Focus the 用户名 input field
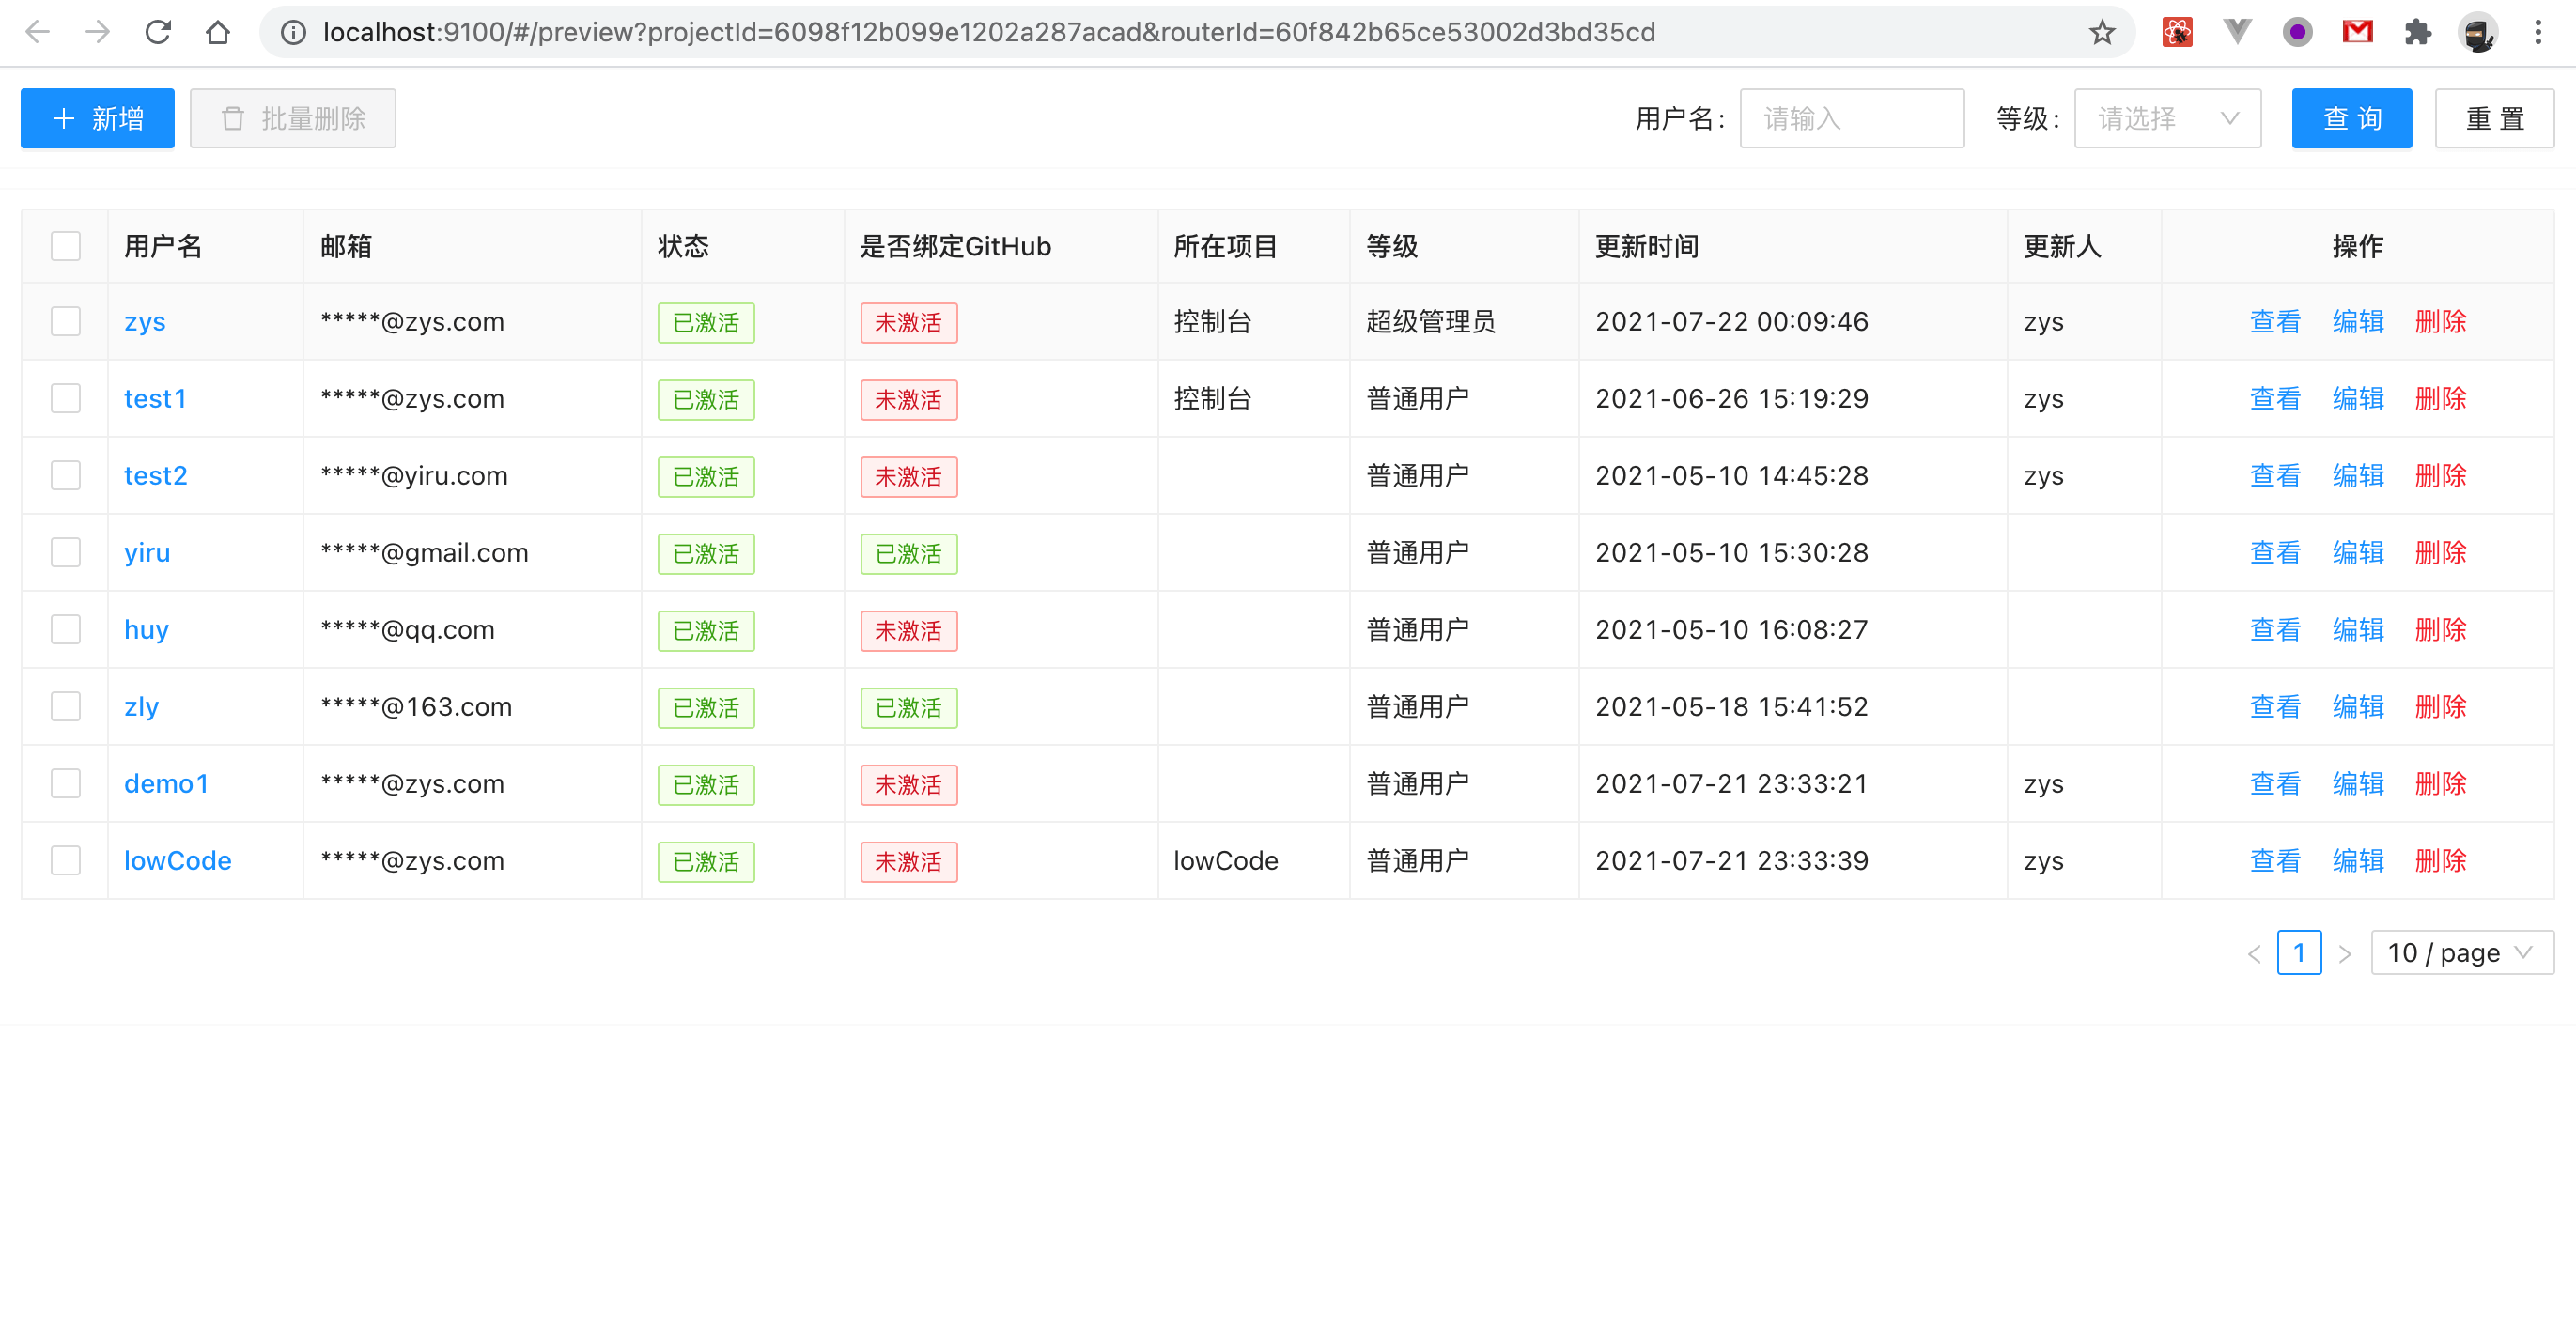Image resolution: width=2576 pixels, height=1330 pixels. click(x=1851, y=119)
